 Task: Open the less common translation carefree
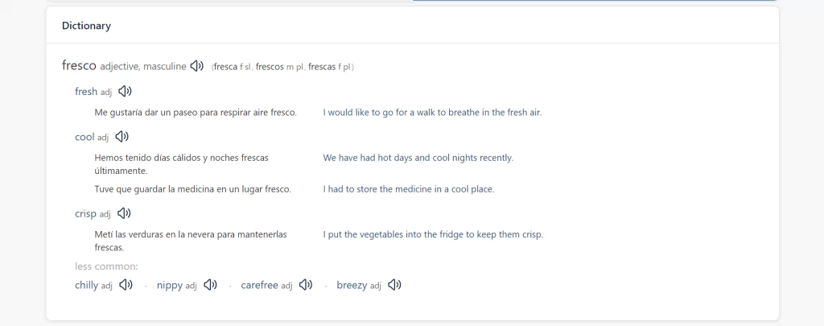click(x=260, y=286)
